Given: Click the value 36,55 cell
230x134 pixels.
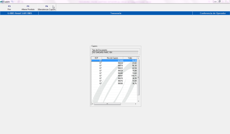Looking at the screenshot, I should click(130, 78).
